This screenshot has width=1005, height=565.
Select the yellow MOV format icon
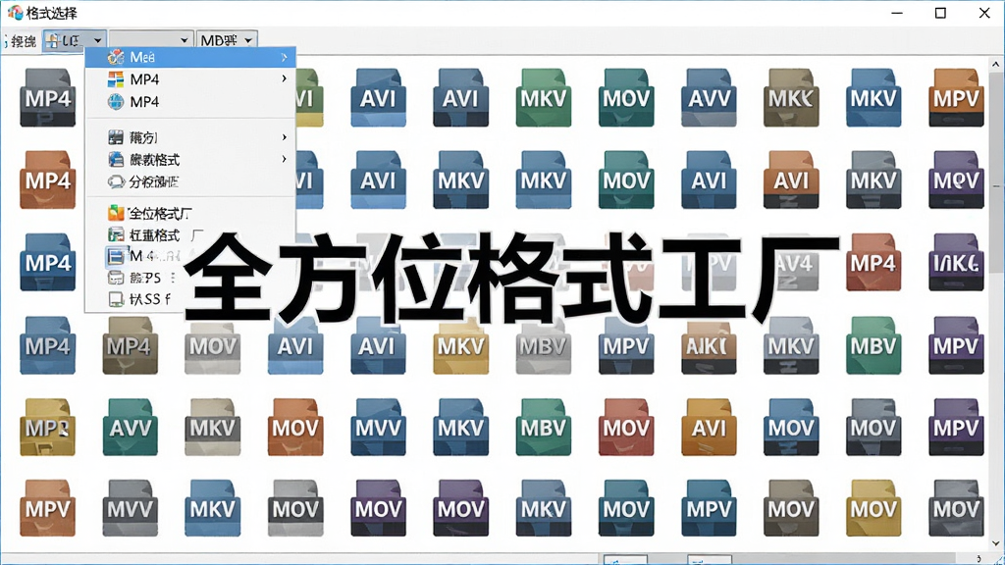click(873, 509)
